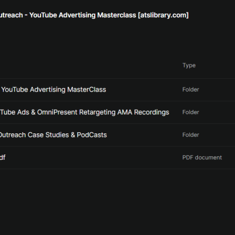Screen dimensions: 235x235
Task: Click the PDF document type label
Action: [x=202, y=157]
